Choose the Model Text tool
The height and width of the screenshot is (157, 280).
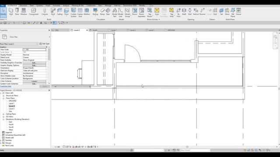(115, 13)
